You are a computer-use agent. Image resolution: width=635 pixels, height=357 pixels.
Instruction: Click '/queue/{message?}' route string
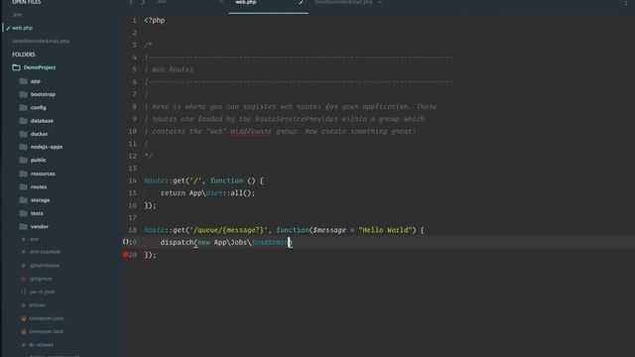[x=228, y=230]
